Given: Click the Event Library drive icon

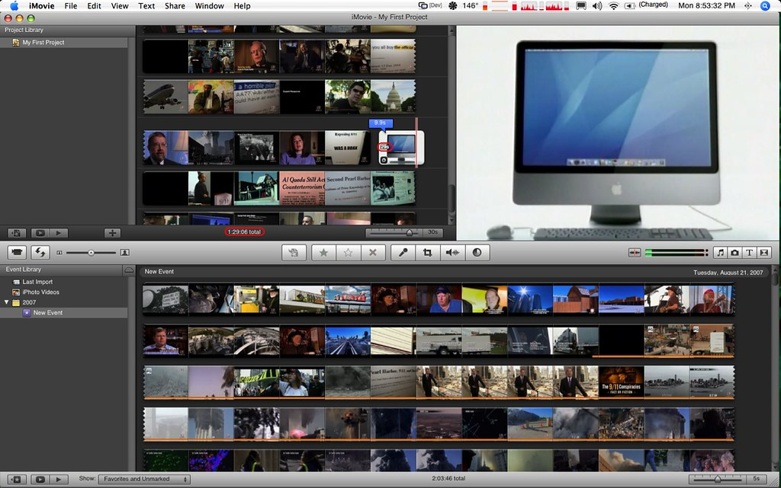Looking at the screenshot, I should tap(128, 270).
